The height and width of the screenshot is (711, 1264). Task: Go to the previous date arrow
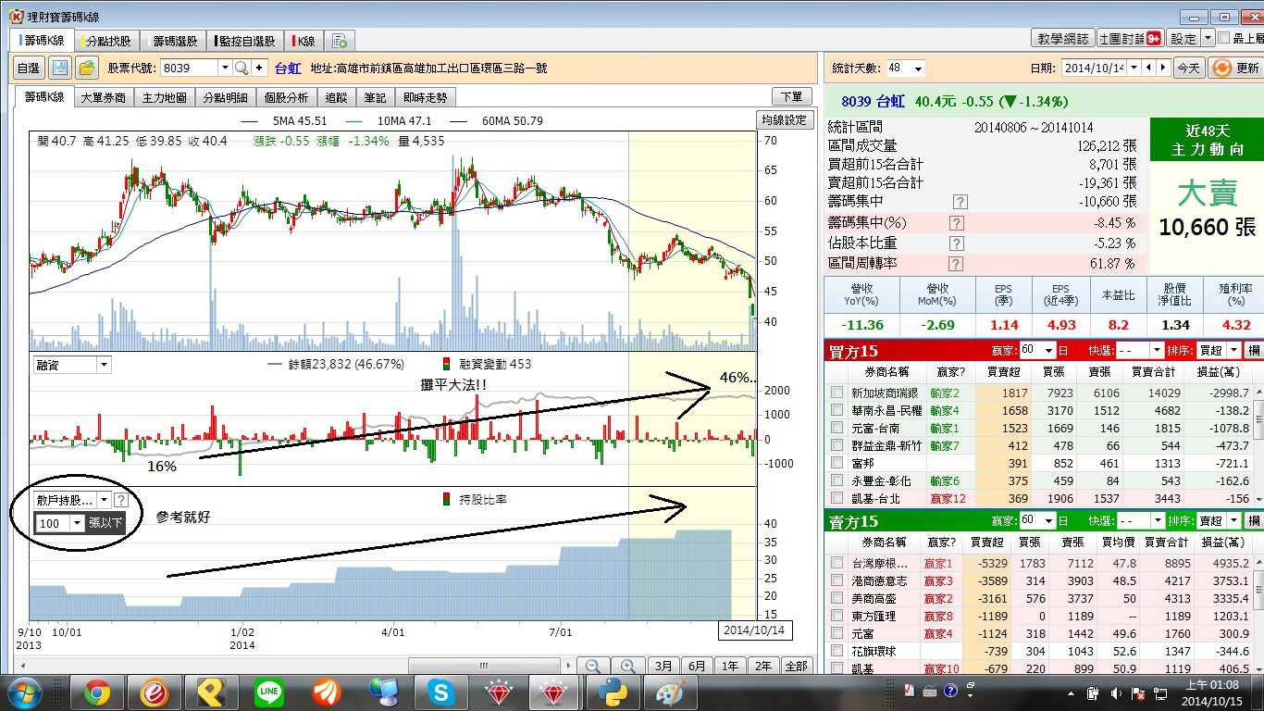[1147, 68]
